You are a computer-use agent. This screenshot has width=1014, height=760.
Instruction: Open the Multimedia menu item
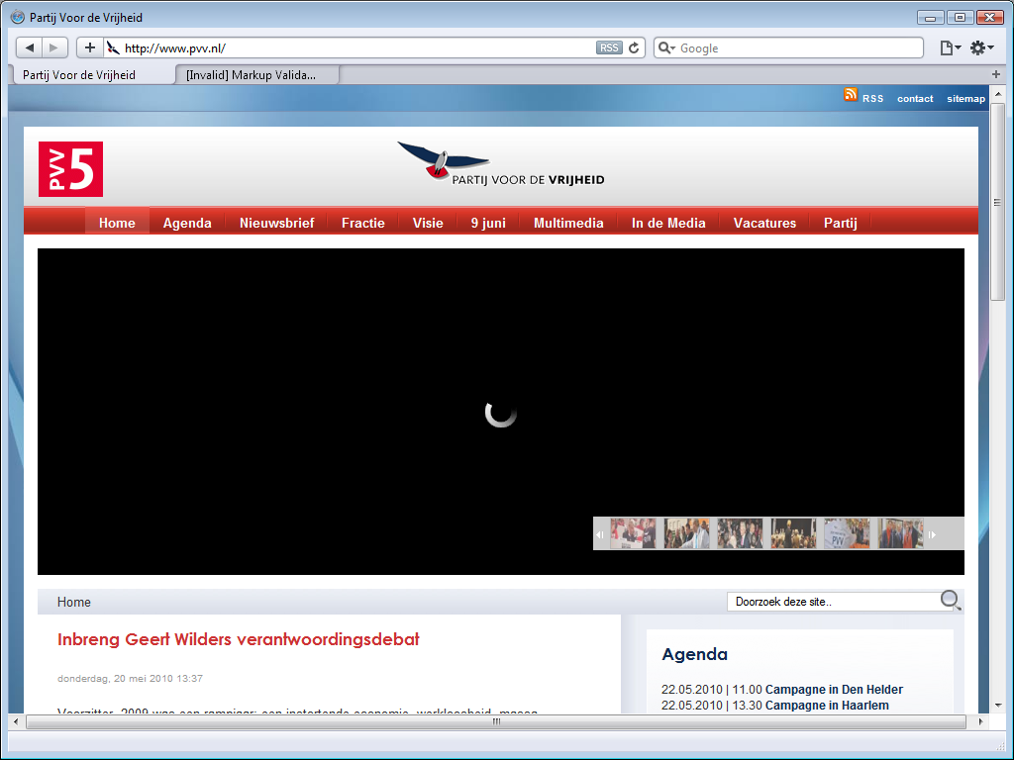568,223
